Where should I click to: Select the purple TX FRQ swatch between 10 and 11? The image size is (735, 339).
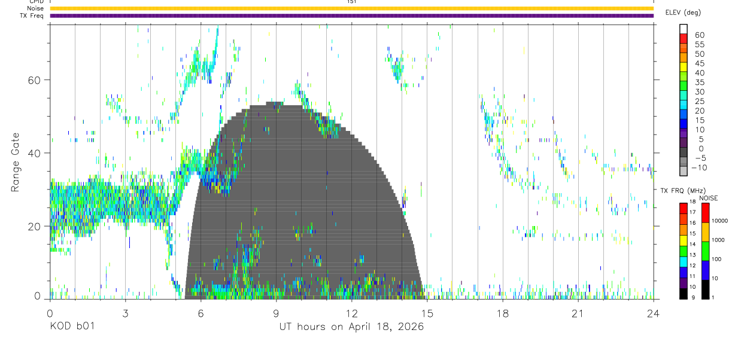(683, 282)
